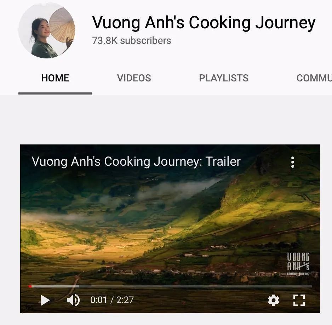Click the conical hat in the channel avatar

[62, 24]
